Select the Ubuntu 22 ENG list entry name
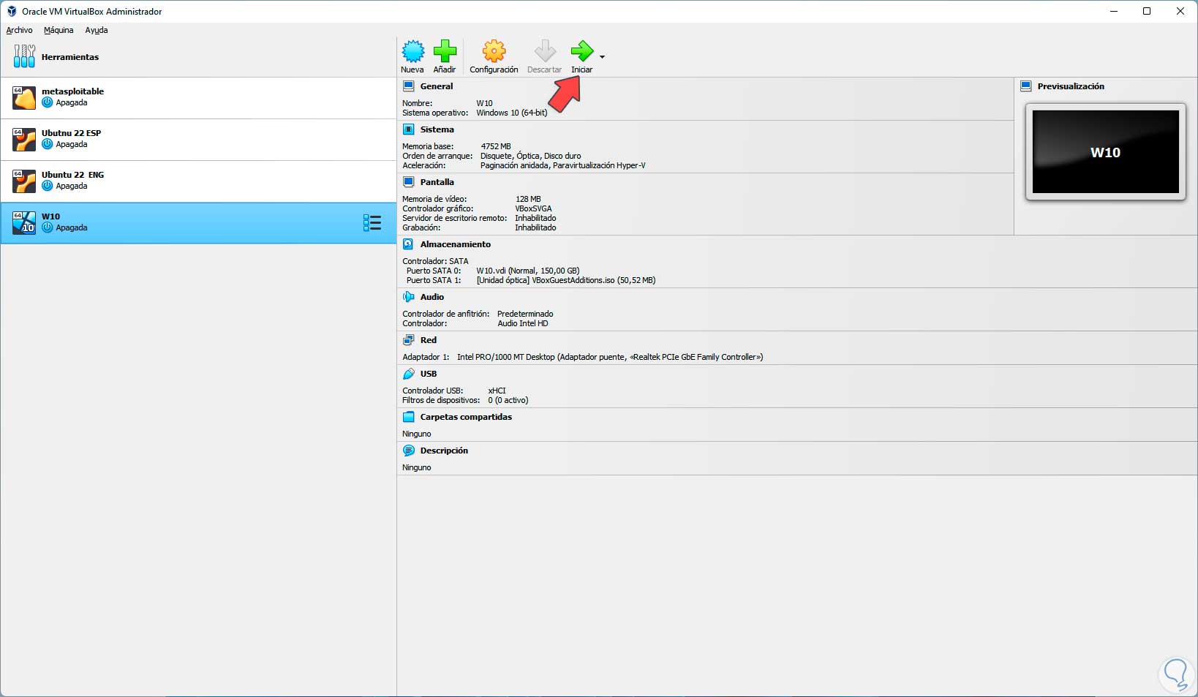This screenshot has height=697, width=1198. 72,175
